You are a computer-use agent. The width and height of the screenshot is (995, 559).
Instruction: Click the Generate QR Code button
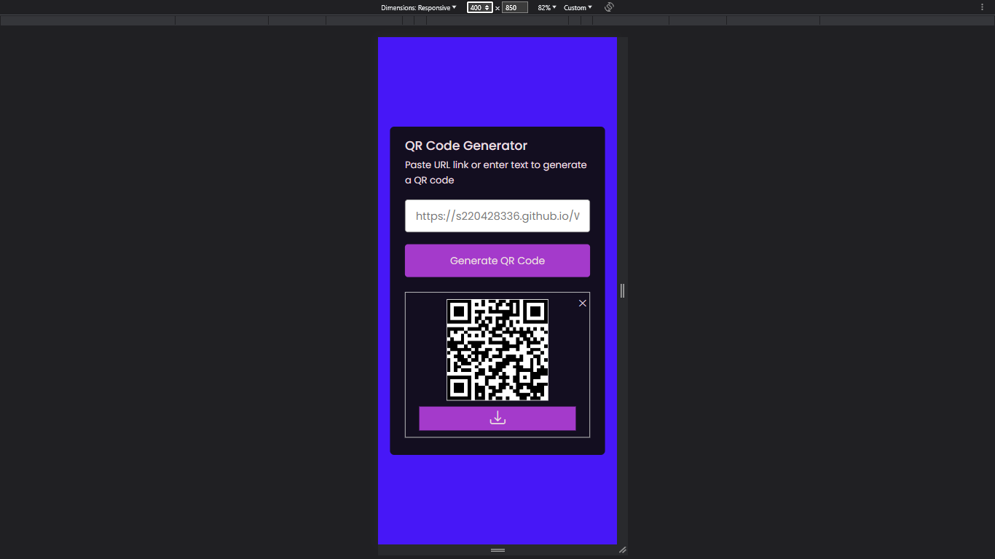pos(497,261)
